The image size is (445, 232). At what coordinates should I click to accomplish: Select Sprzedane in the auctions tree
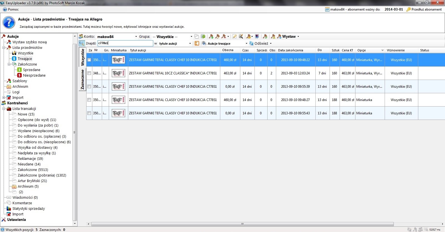click(31, 70)
